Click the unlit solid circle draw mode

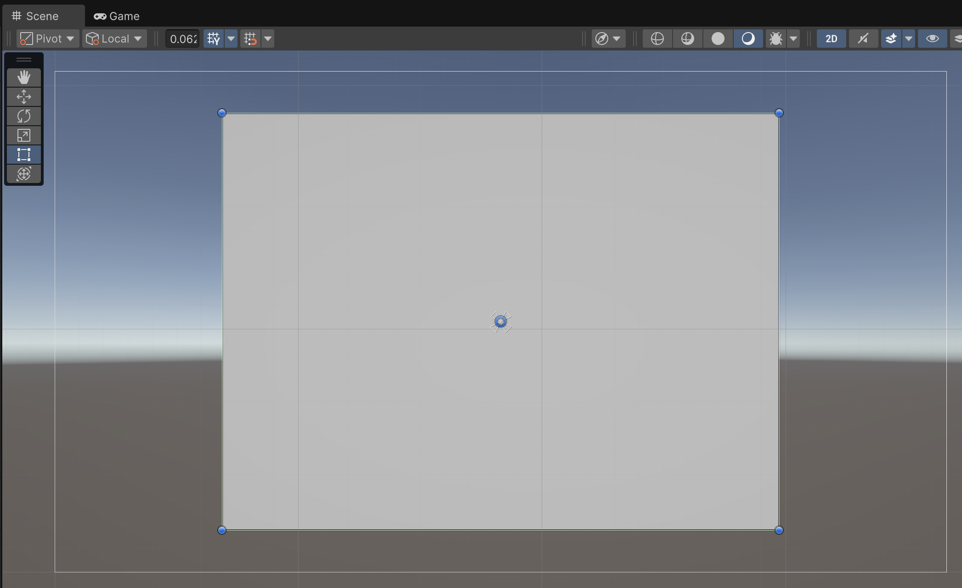pos(718,39)
